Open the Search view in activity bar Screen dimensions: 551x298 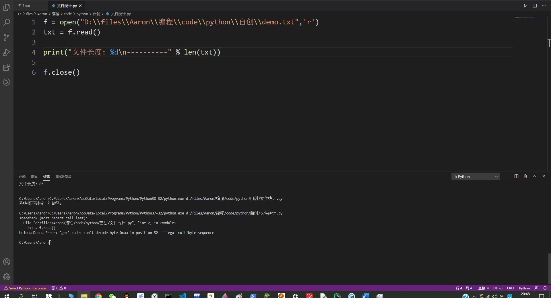(7, 22)
